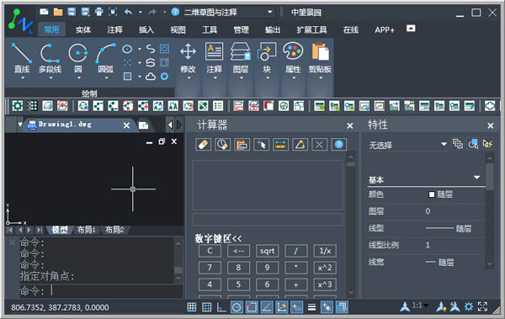Open the 二维草图与注释 workspace dropdown

[x=270, y=13]
